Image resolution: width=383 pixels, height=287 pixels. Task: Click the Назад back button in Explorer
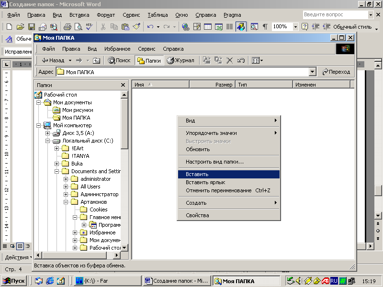click(53, 60)
